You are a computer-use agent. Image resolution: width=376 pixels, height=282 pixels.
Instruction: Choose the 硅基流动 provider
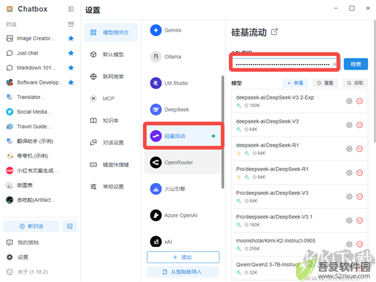coord(184,136)
